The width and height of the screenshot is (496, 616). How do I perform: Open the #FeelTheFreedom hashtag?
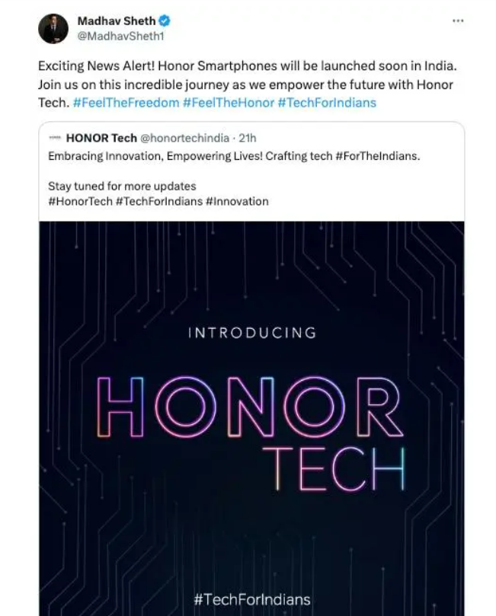(x=126, y=101)
